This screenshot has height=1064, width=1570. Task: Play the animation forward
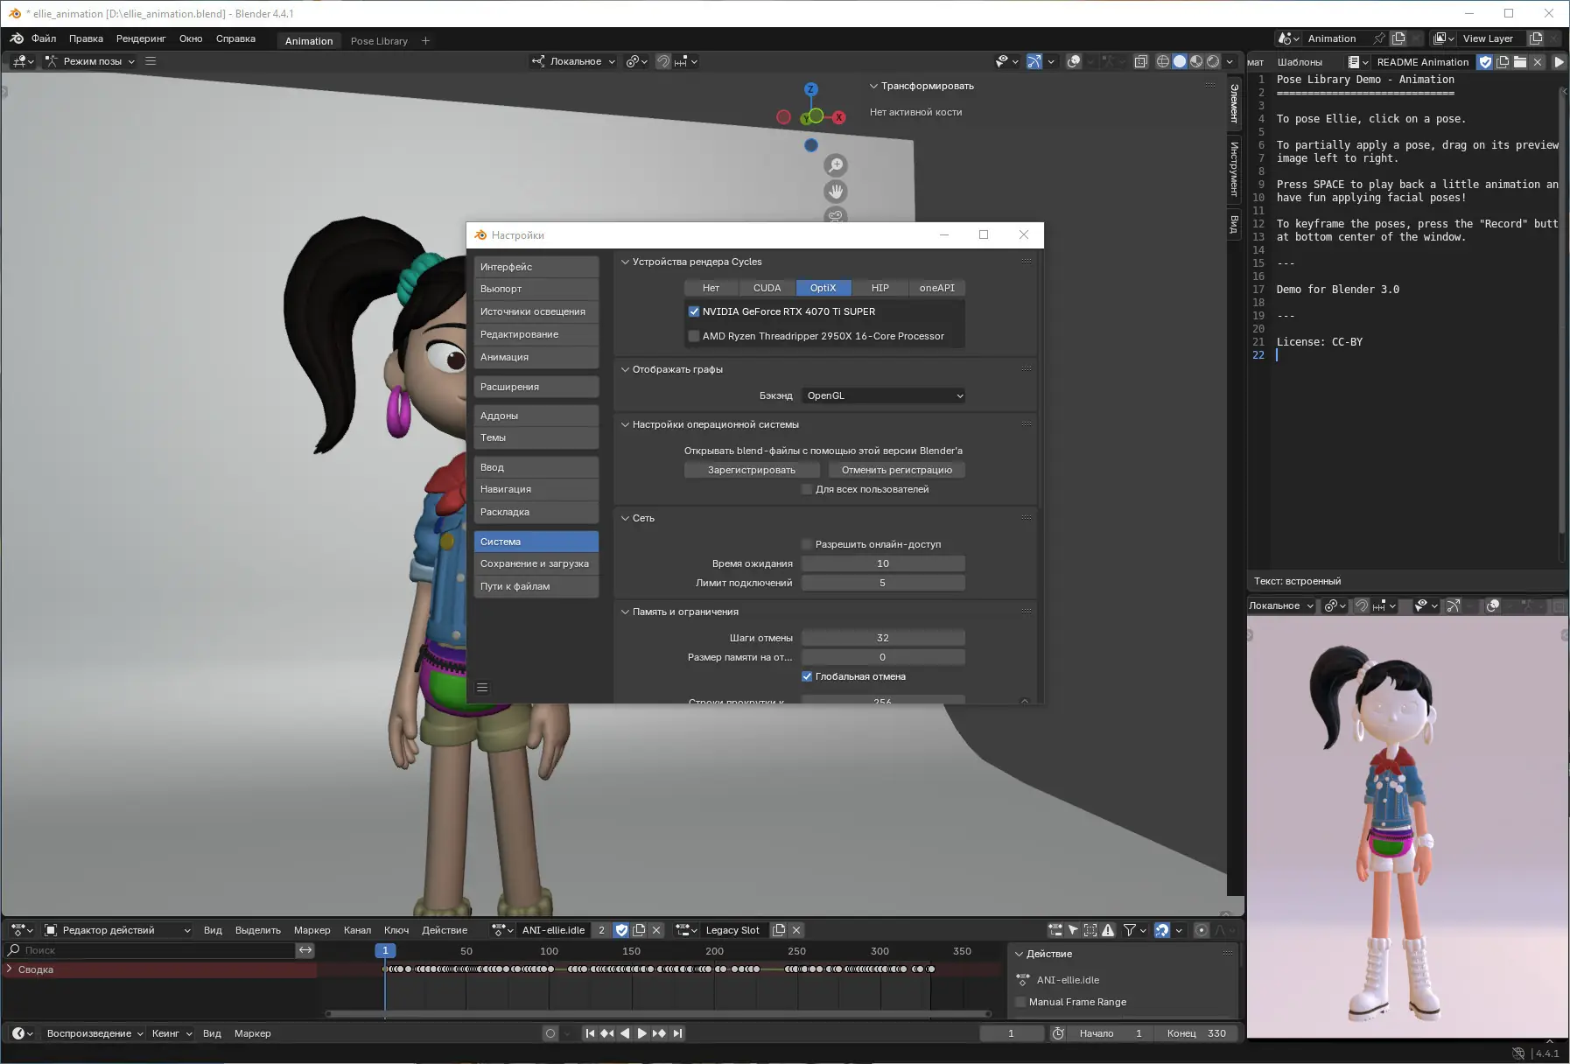(x=642, y=1033)
